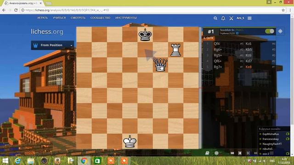Click the Chrome profile icon in the title bar
Screen dimensions: 294x165
click(269, 2)
